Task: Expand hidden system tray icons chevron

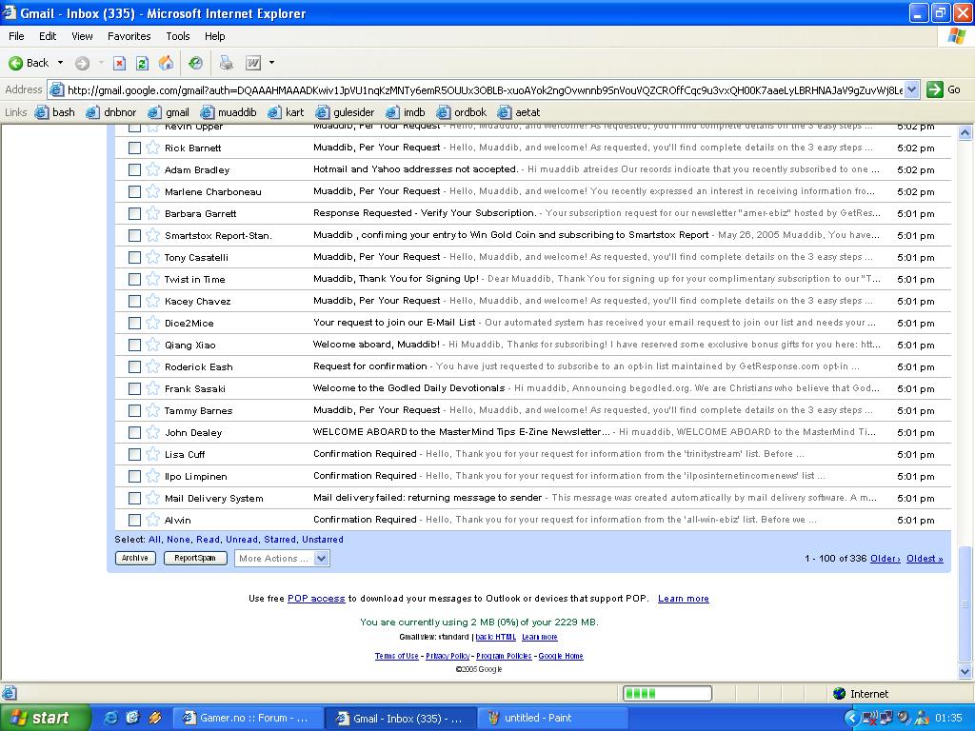Action: 851,718
